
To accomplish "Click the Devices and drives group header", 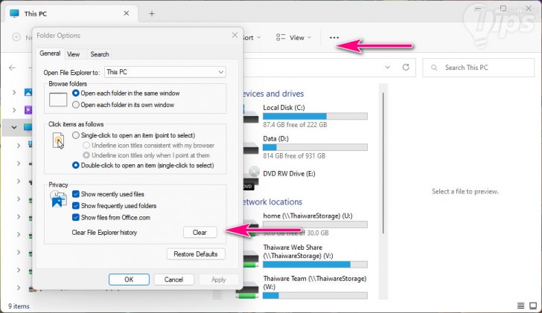I will coord(273,94).
